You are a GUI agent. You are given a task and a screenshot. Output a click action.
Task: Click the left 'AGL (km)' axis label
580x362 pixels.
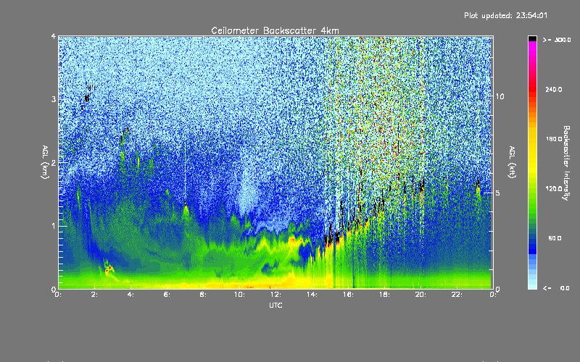coord(46,162)
